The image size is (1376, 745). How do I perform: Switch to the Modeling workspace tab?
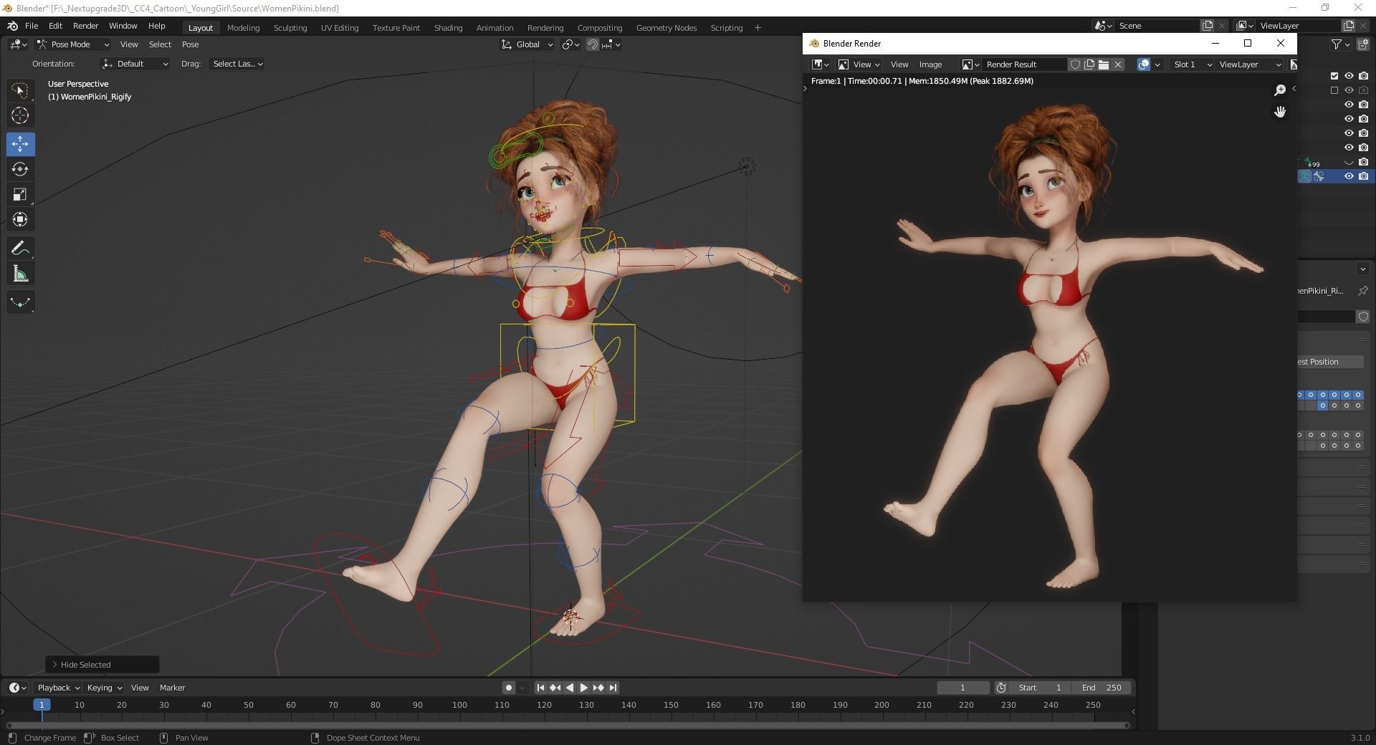pyautogui.click(x=243, y=28)
